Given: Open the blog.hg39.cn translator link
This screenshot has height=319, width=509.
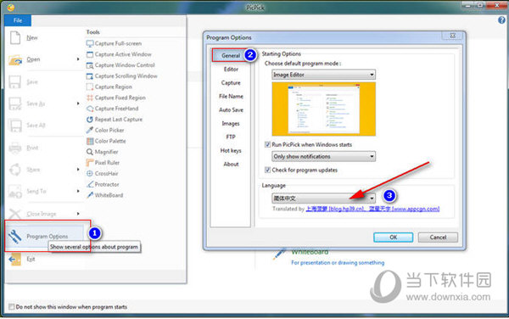Looking at the screenshot, I should [336, 209].
